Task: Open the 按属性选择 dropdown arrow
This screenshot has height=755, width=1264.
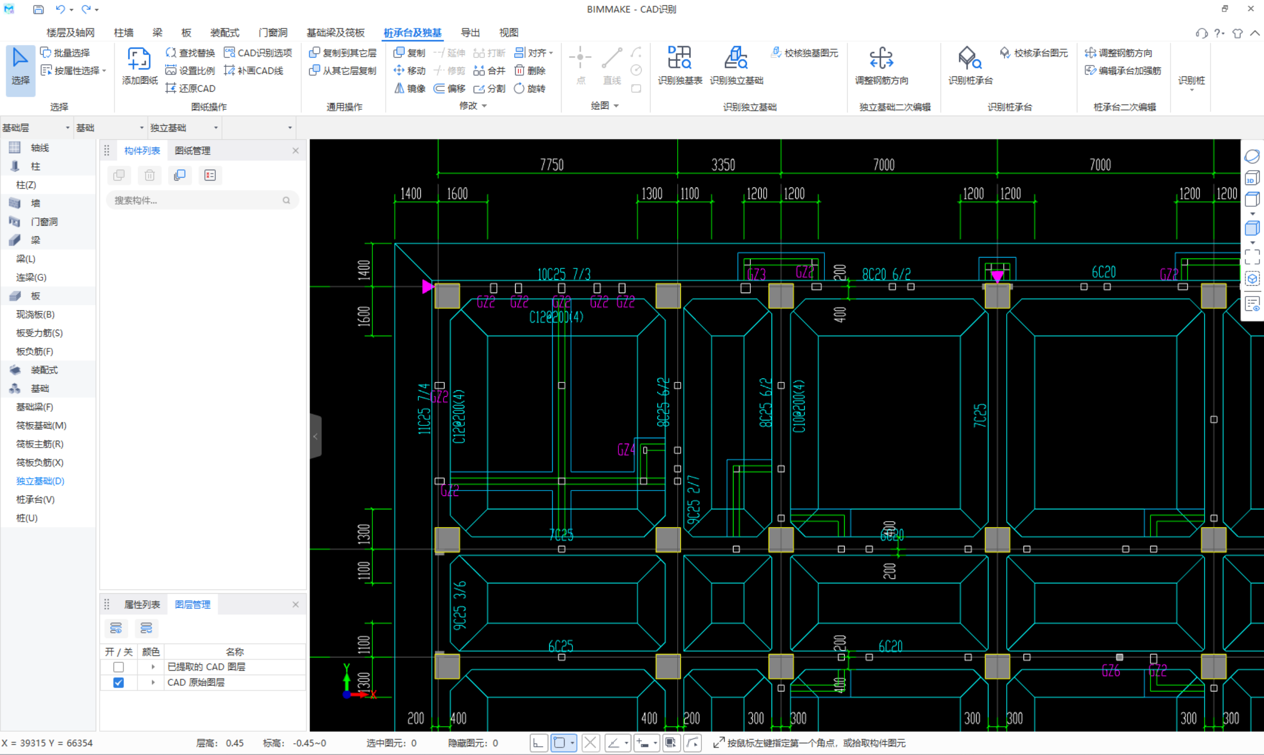Action: tap(104, 71)
